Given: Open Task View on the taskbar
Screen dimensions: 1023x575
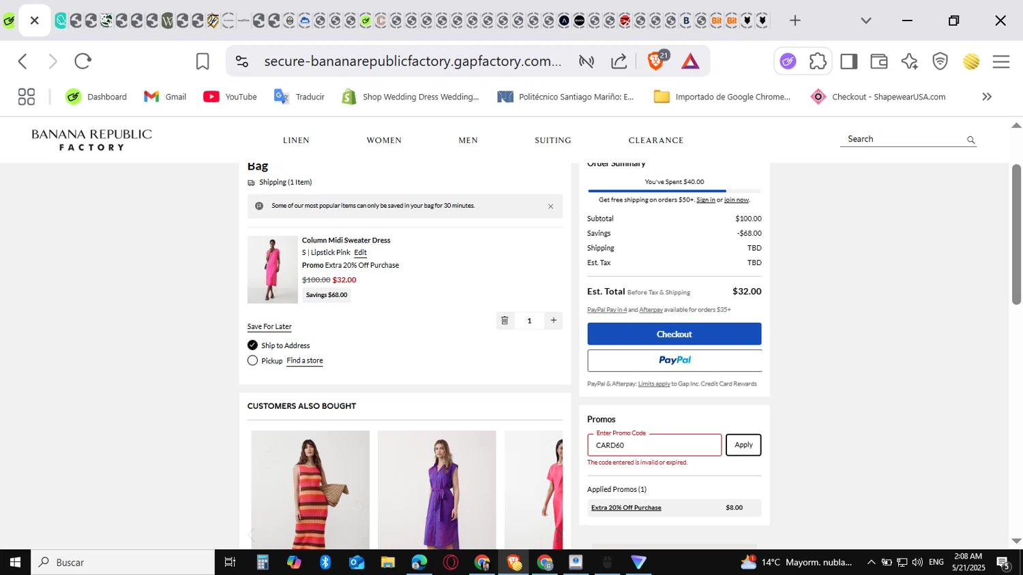Looking at the screenshot, I should [230, 562].
